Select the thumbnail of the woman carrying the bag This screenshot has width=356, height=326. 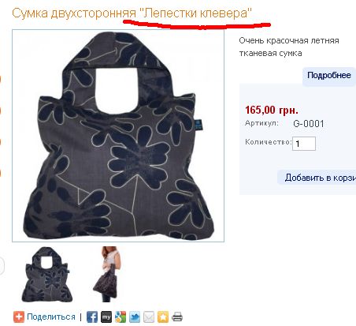point(108,274)
